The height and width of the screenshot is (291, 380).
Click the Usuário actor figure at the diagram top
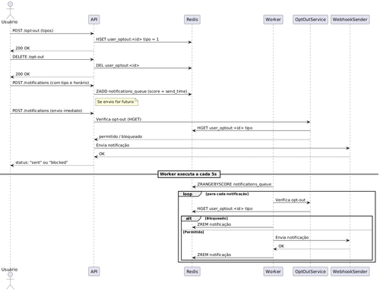click(x=10, y=10)
